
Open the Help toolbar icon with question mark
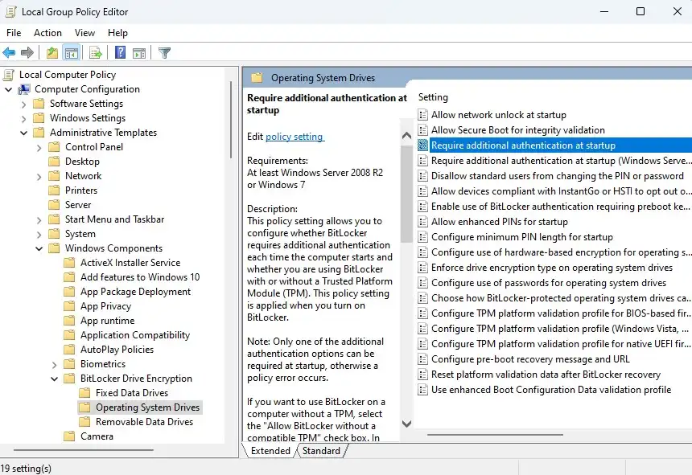tap(120, 52)
